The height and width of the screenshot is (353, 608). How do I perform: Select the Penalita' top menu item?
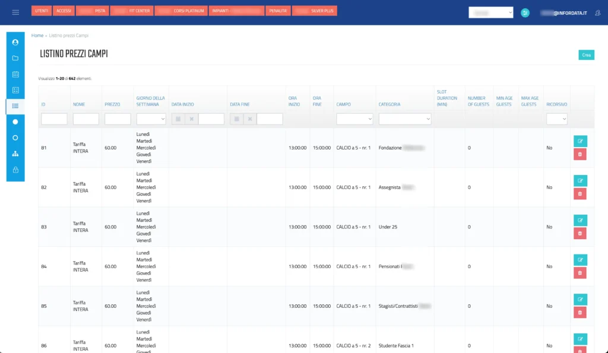click(278, 11)
